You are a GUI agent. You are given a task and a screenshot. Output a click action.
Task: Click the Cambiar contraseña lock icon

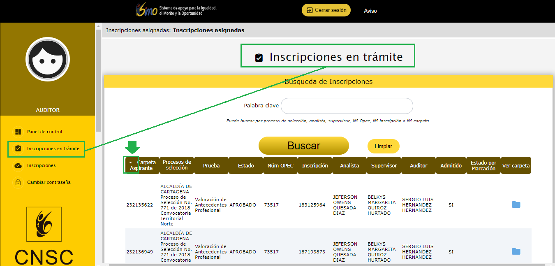18,182
